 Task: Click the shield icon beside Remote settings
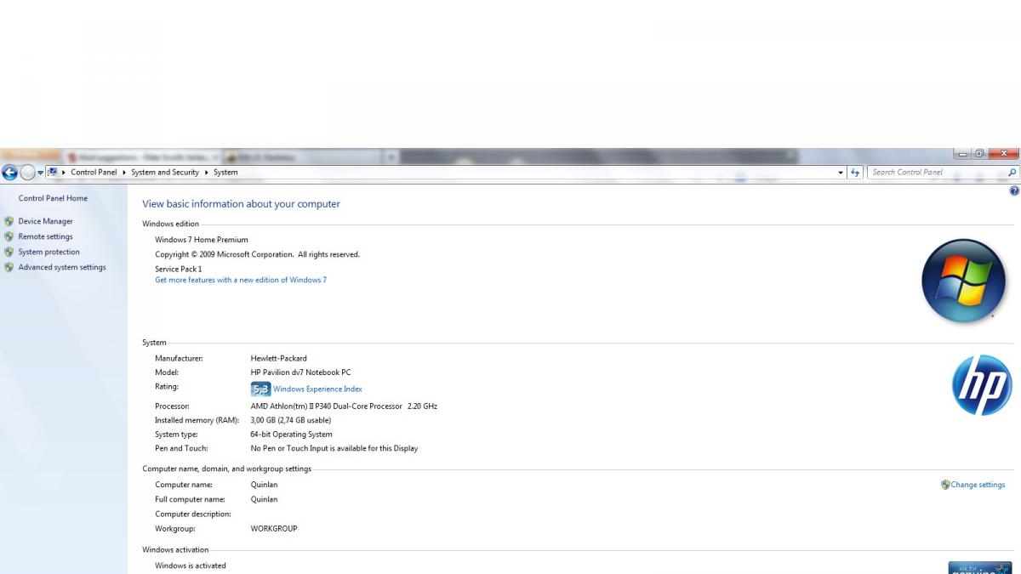(x=9, y=236)
